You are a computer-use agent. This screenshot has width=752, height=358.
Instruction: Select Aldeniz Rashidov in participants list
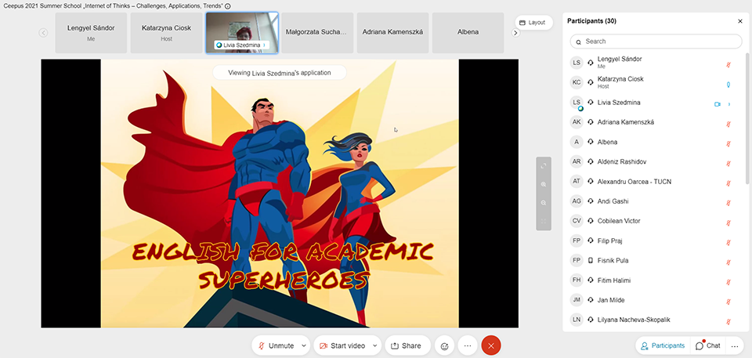(653, 161)
